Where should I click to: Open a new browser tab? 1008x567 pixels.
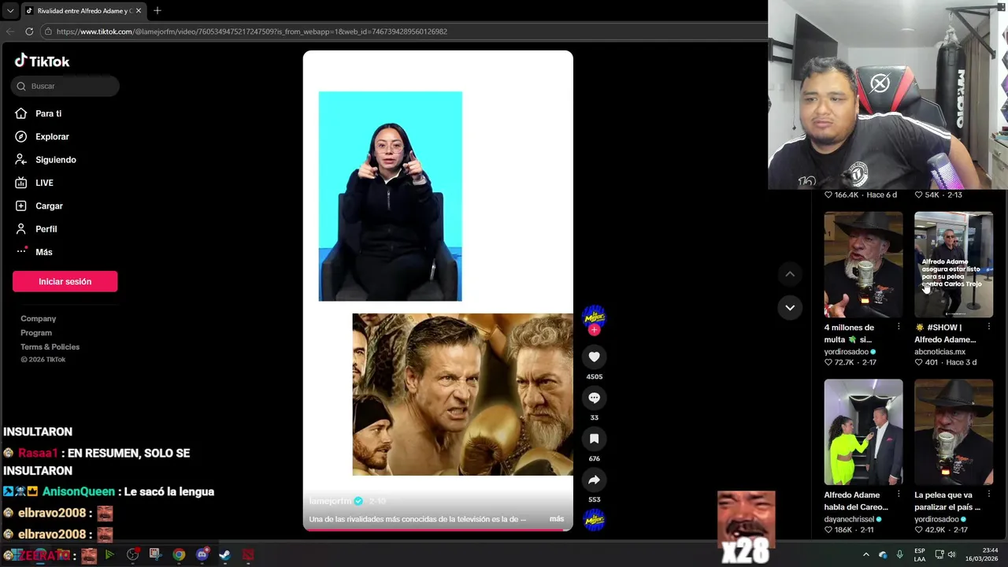pyautogui.click(x=157, y=11)
